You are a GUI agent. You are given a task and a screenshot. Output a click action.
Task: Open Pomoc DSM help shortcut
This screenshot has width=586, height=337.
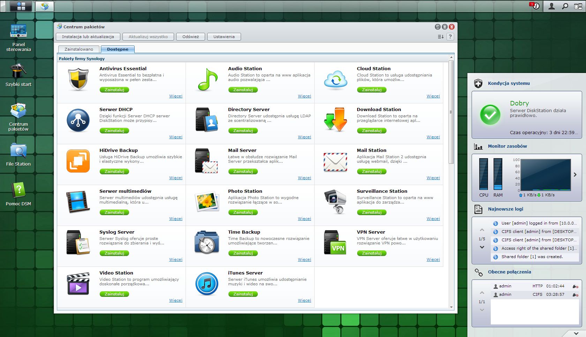coord(18,194)
